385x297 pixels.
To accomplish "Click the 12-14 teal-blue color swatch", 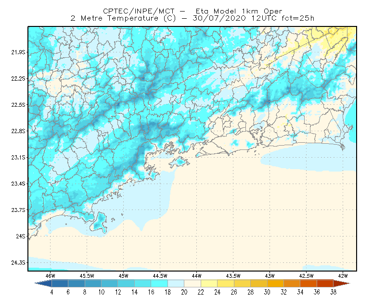I will coord(126,284).
